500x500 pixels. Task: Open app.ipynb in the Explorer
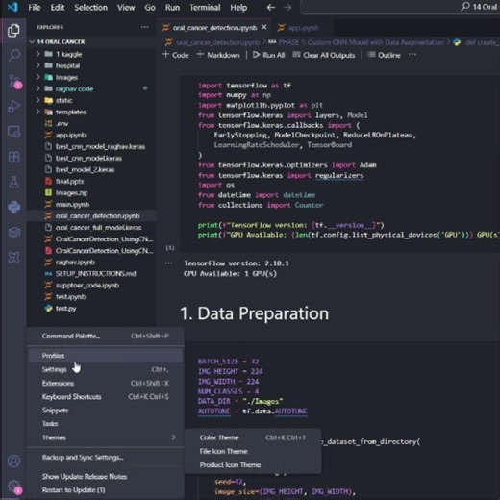click(91, 135)
